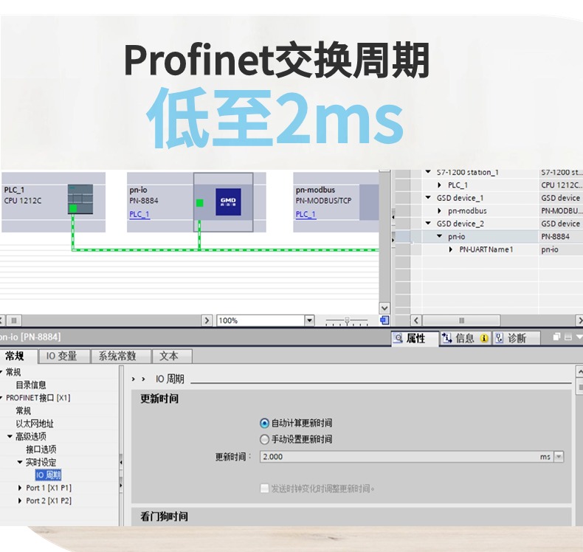This screenshot has width=583, height=552.
Task: Toggle 发送时钟变化时调整更新时间 checkbox
Action: click(x=264, y=488)
